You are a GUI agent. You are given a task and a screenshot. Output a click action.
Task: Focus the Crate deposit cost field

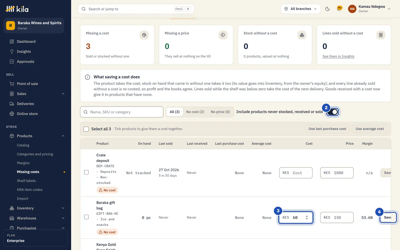296,173
